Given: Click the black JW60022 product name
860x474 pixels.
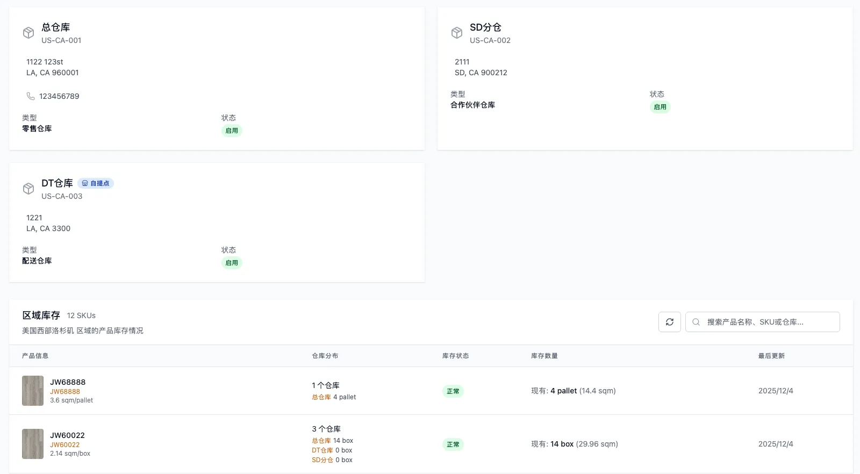Looking at the screenshot, I should [x=67, y=435].
